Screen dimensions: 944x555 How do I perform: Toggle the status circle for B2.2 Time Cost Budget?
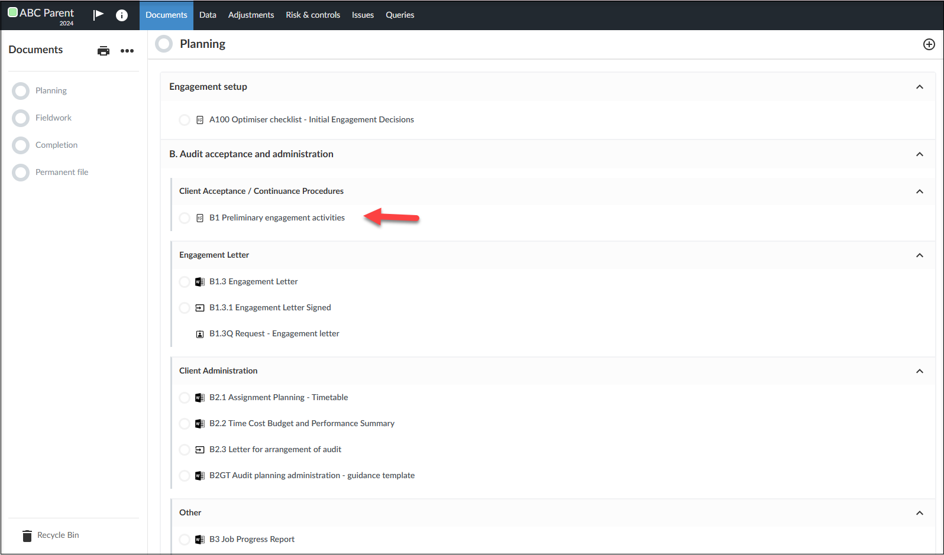tap(185, 424)
